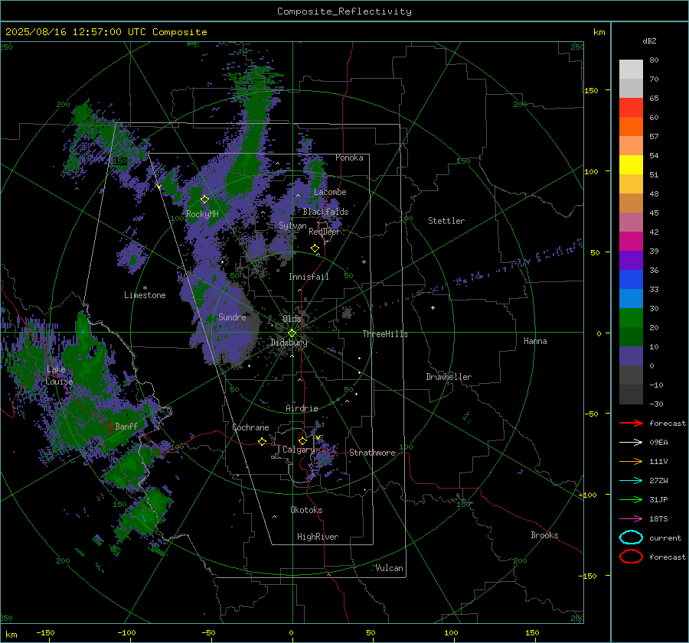Click the Innisfail label
689x643 pixels.
point(309,277)
